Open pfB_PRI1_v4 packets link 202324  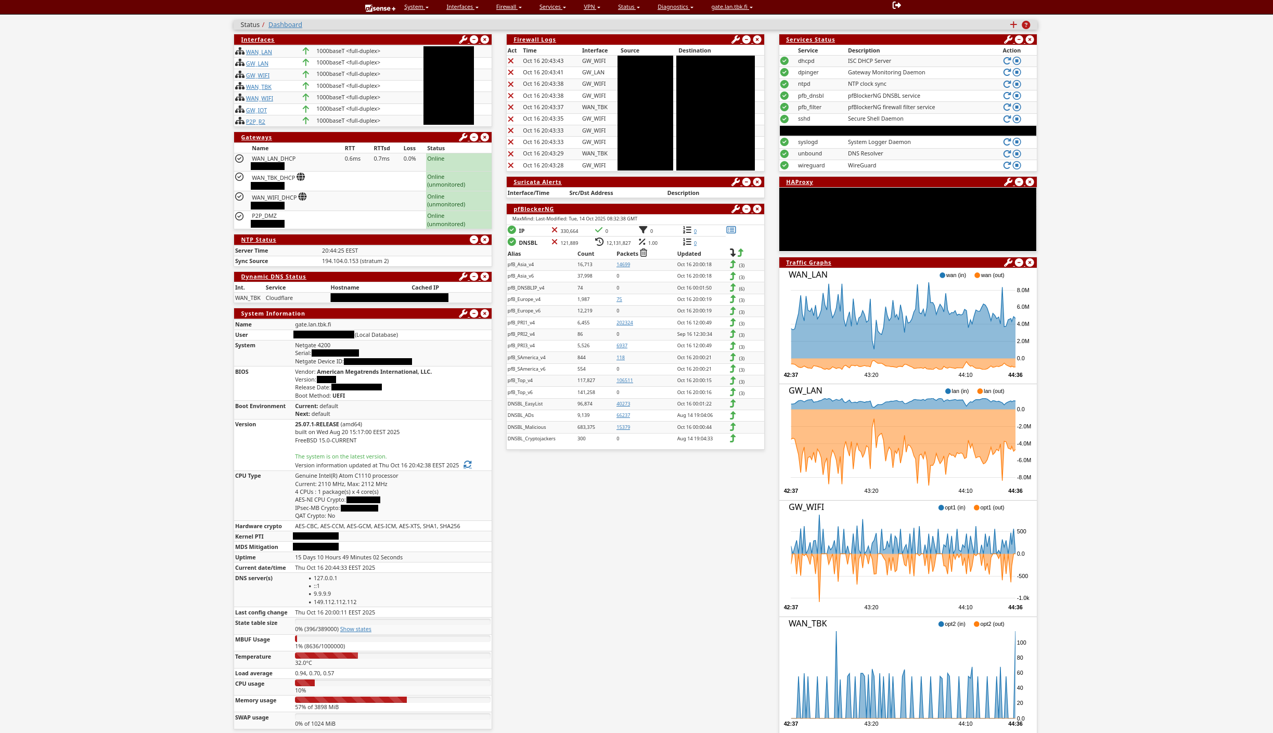pos(624,323)
